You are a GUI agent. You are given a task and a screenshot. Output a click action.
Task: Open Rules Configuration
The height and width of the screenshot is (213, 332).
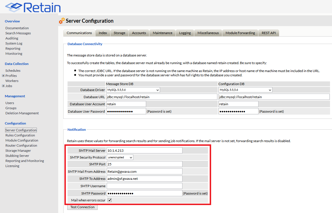tap(20, 135)
